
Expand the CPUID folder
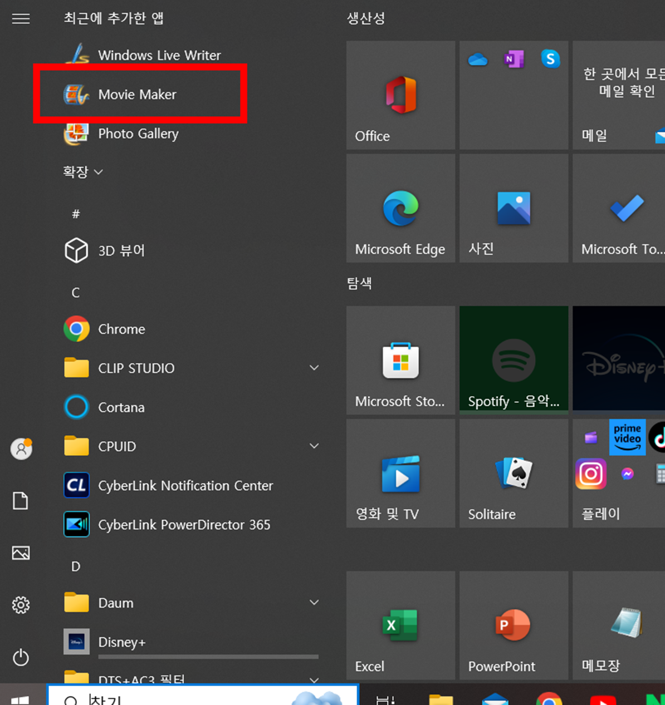(x=192, y=446)
